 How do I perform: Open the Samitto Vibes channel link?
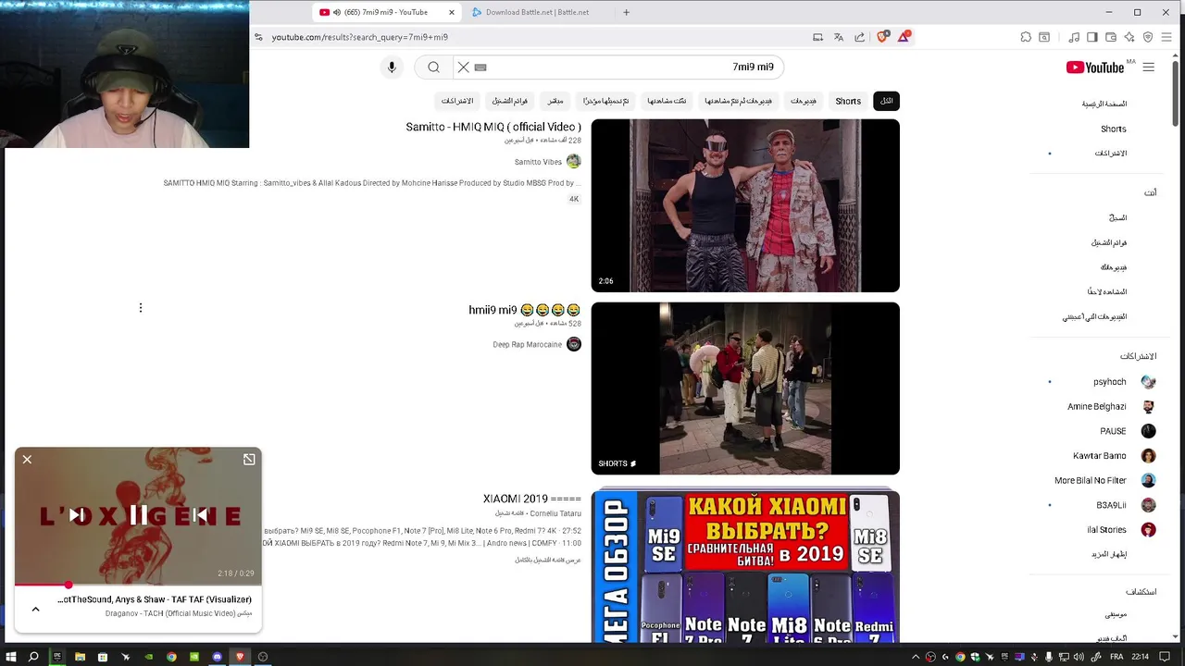click(538, 162)
